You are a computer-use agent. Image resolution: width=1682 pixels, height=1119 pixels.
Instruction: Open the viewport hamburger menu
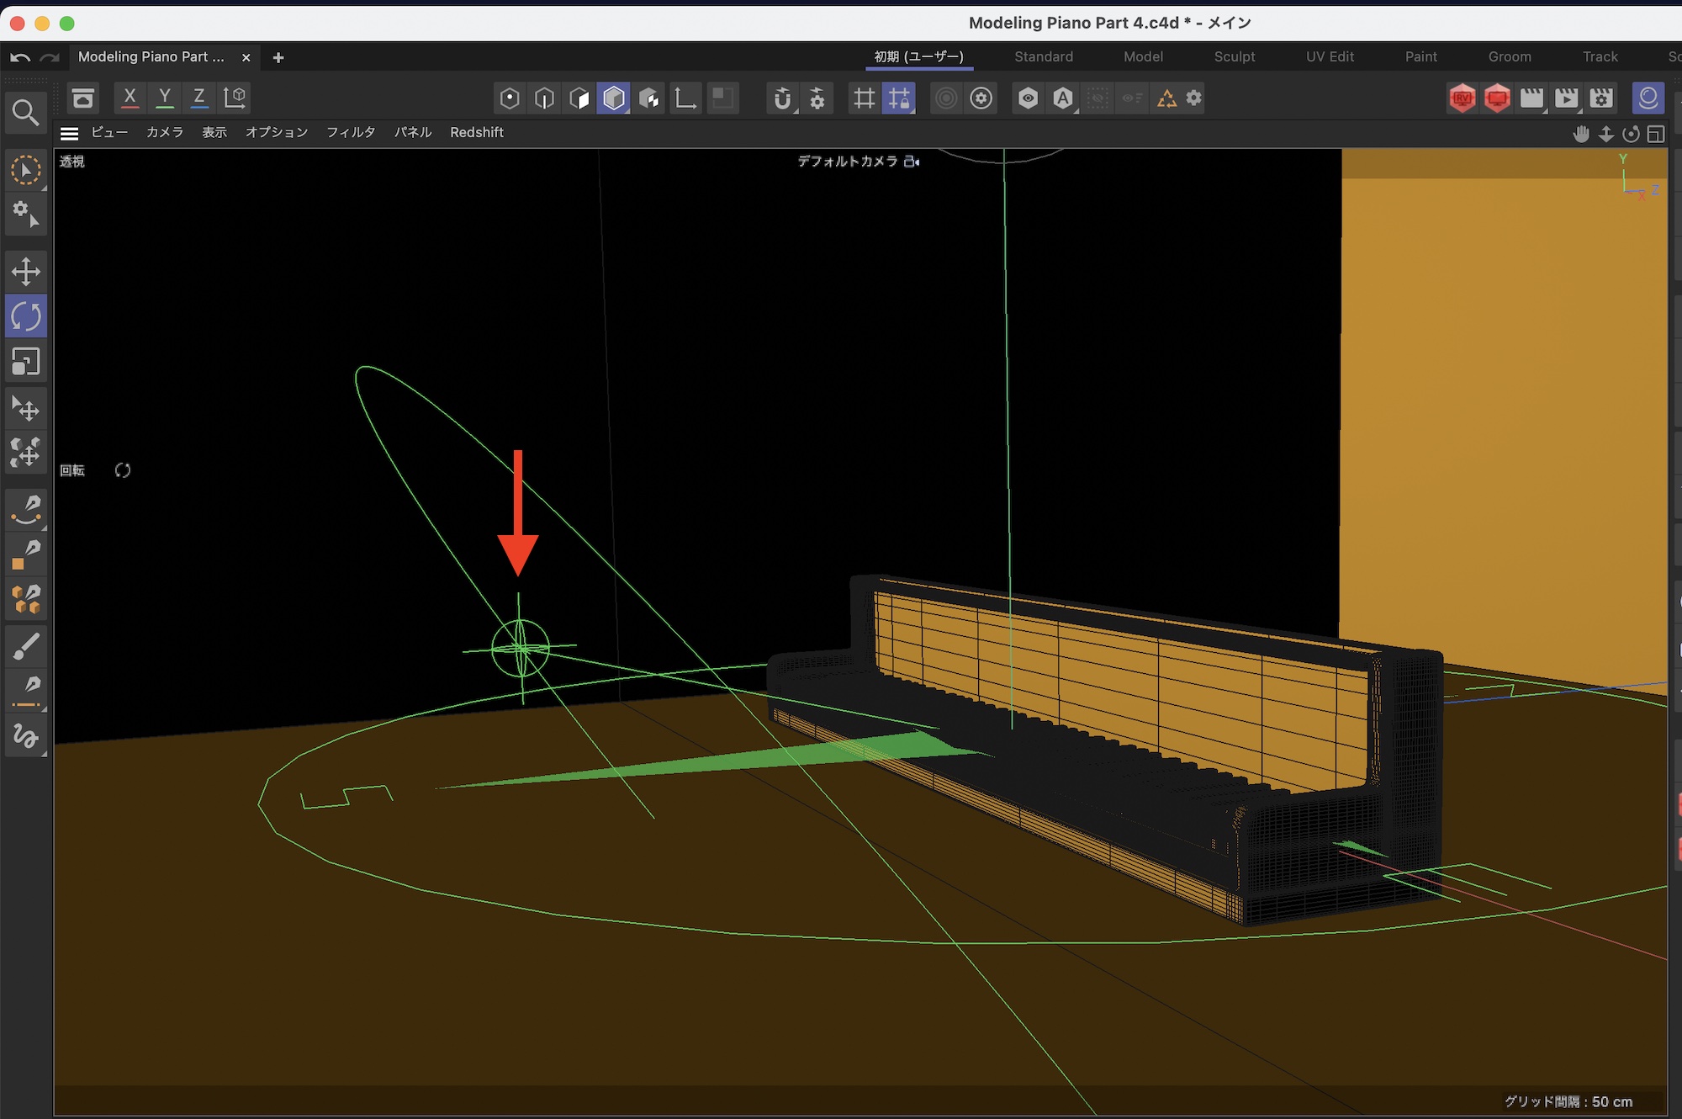coord(70,133)
